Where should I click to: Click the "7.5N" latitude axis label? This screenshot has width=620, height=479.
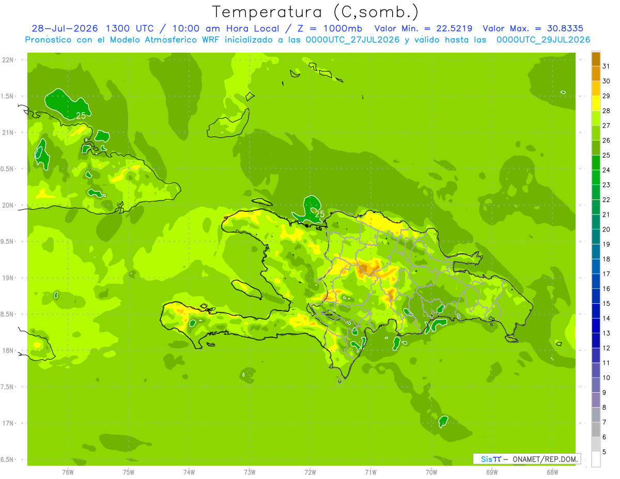click(8, 387)
